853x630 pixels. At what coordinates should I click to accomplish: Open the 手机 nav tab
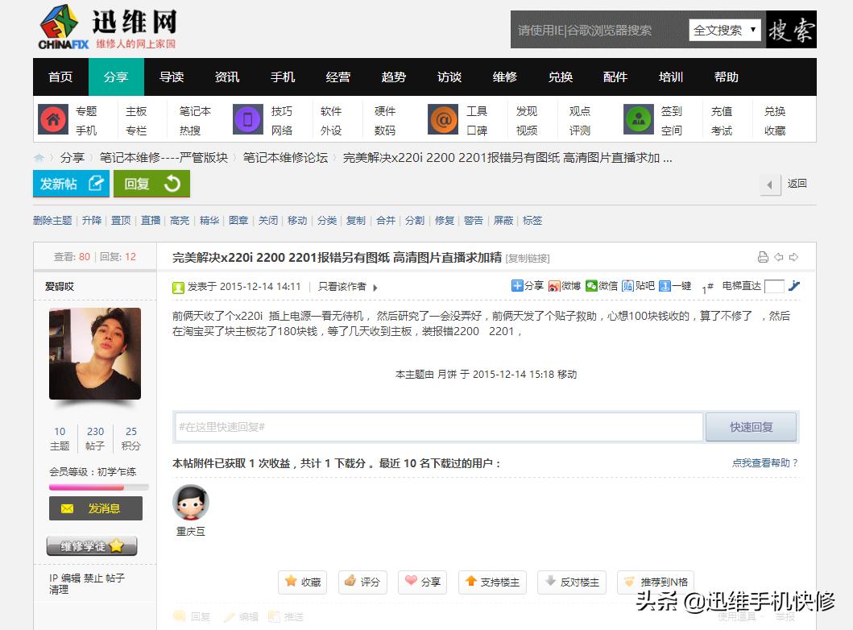(x=283, y=77)
